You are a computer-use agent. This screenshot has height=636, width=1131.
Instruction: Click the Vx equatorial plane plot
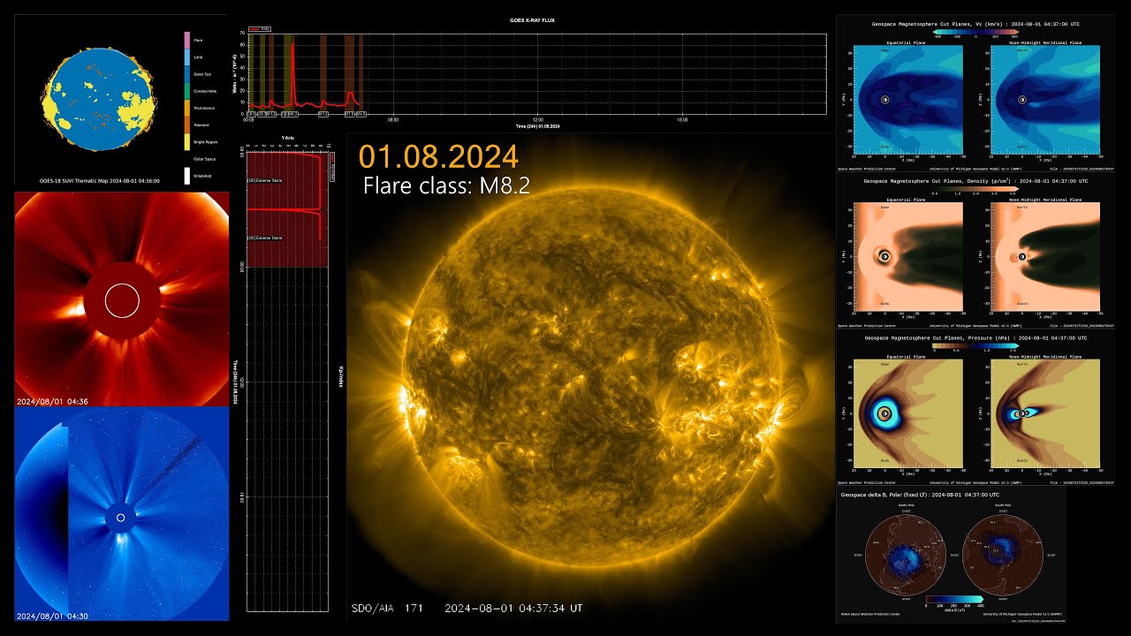point(908,100)
